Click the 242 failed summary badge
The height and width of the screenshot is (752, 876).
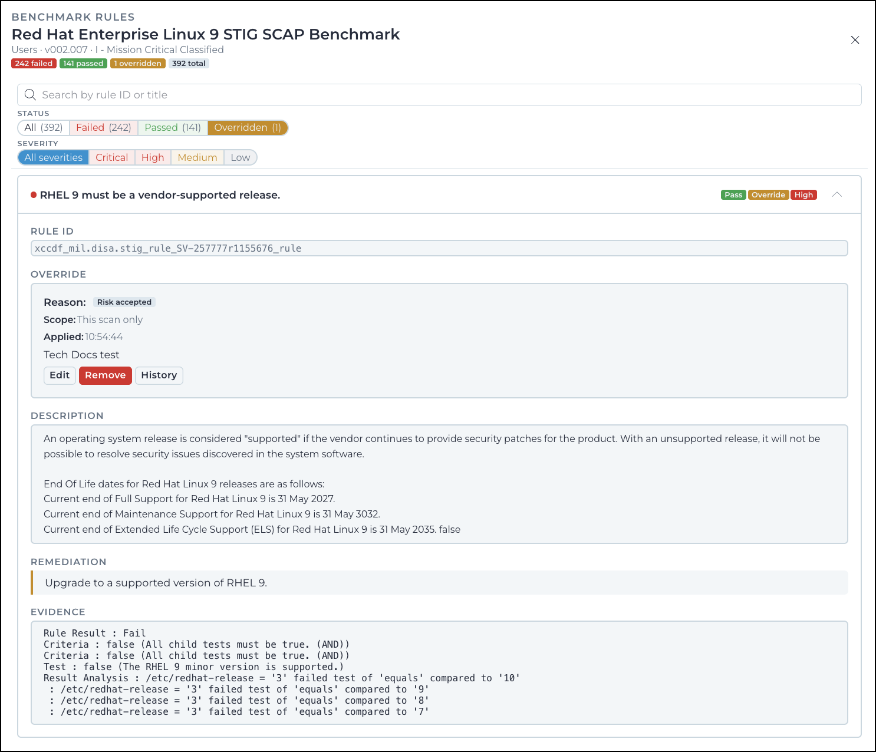click(x=34, y=64)
